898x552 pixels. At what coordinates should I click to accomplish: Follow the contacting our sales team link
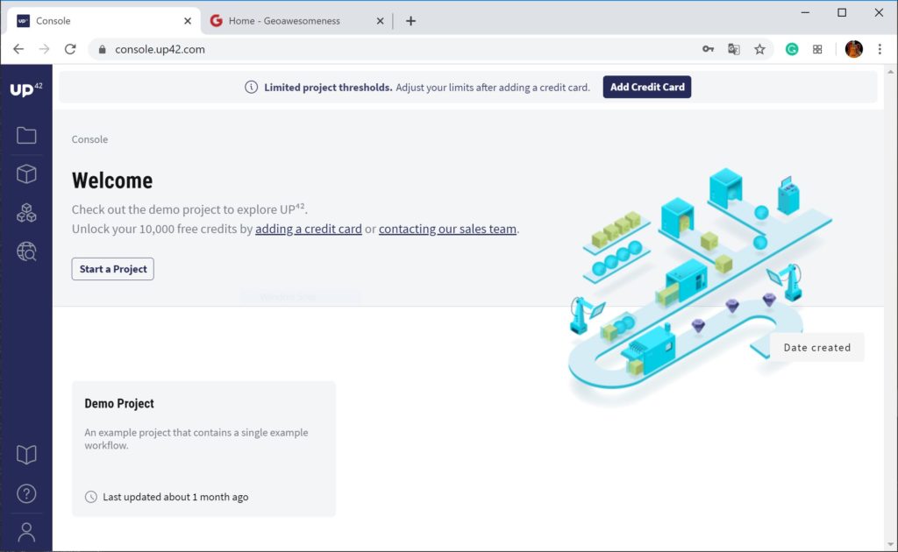point(447,229)
